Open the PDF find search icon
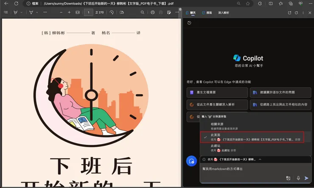The width and height of the screenshot is (314, 188). pyautogui.click(x=143, y=12)
